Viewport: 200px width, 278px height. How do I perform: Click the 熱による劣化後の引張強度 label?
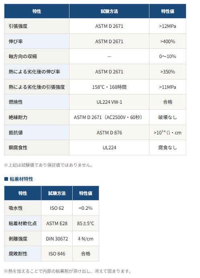[x=37, y=87]
